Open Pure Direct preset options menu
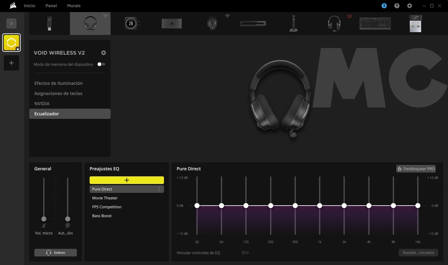The height and width of the screenshot is (265, 448). point(159,189)
